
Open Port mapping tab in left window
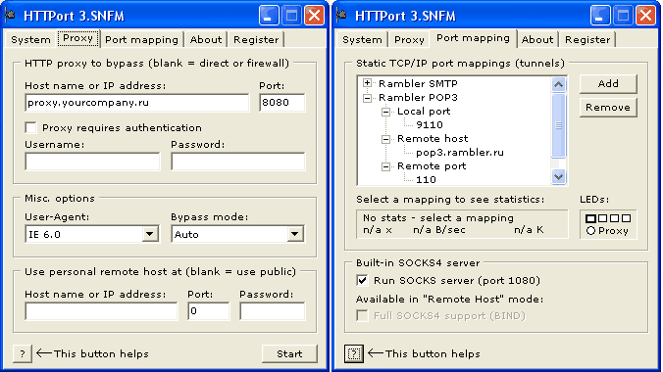[x=141, y=40]
